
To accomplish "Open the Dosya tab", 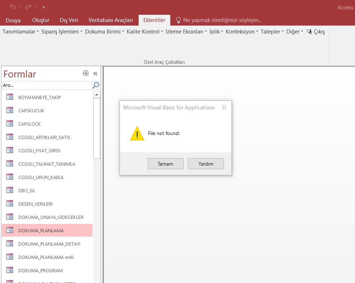I will point(13,20).
